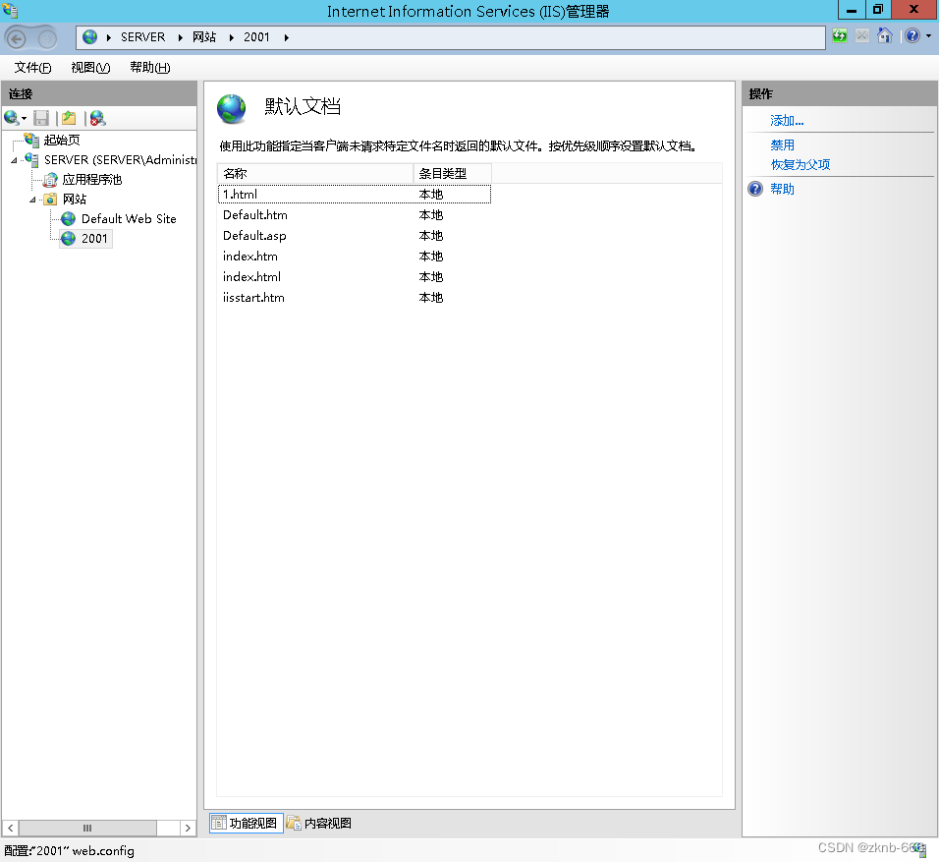Click 2001 breadcrumb in address bar
The image size is (939, 862).
pos(256,37)
